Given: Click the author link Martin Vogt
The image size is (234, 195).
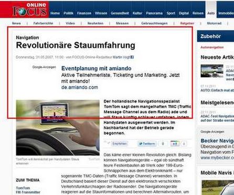Looking at the screenshot, I should [121, 57].
